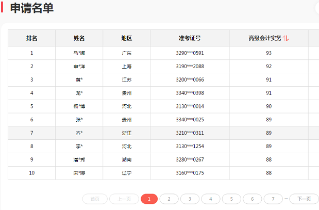Viewport: 319px width, 210px height.
Task: Click the 下一页 next page button
Action: pos(304,199)
